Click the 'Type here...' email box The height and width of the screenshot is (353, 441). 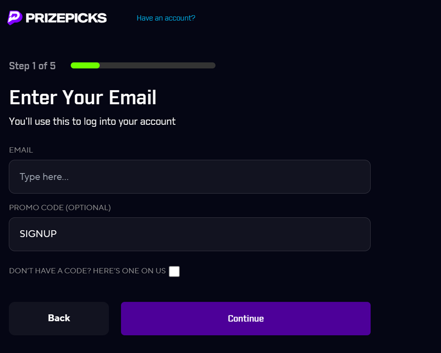click(190, 176)
